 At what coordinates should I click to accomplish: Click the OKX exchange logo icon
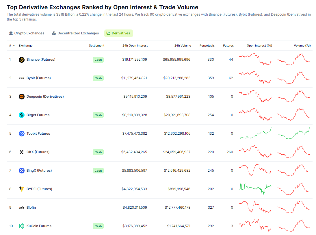tap(22, 152)
